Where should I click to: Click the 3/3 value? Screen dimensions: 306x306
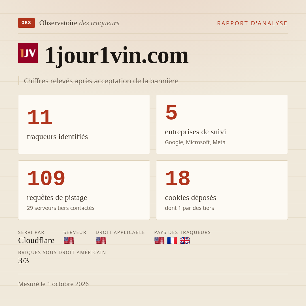(24, 261)
